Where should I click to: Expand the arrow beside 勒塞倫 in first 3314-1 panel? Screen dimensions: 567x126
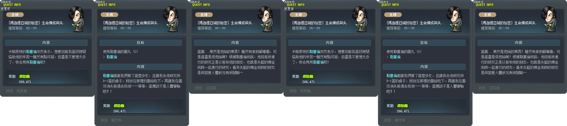point(104,57)
